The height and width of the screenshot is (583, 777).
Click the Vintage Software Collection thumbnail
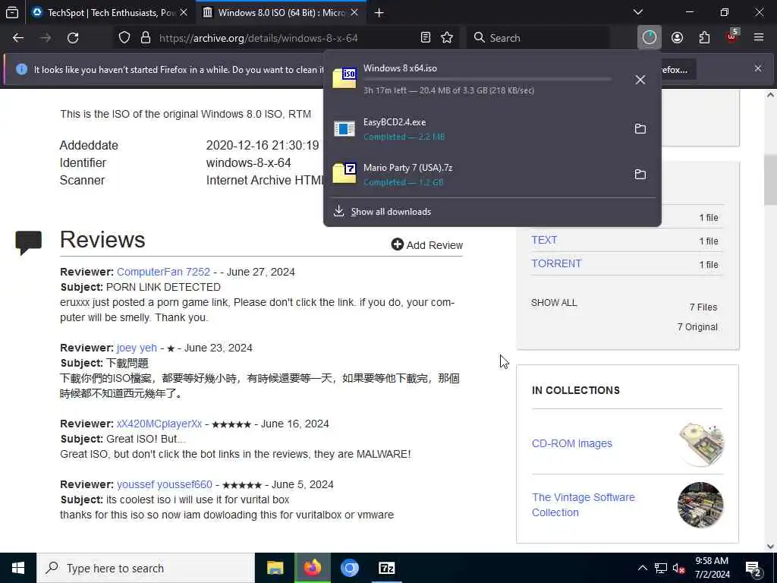coord(700,505)
